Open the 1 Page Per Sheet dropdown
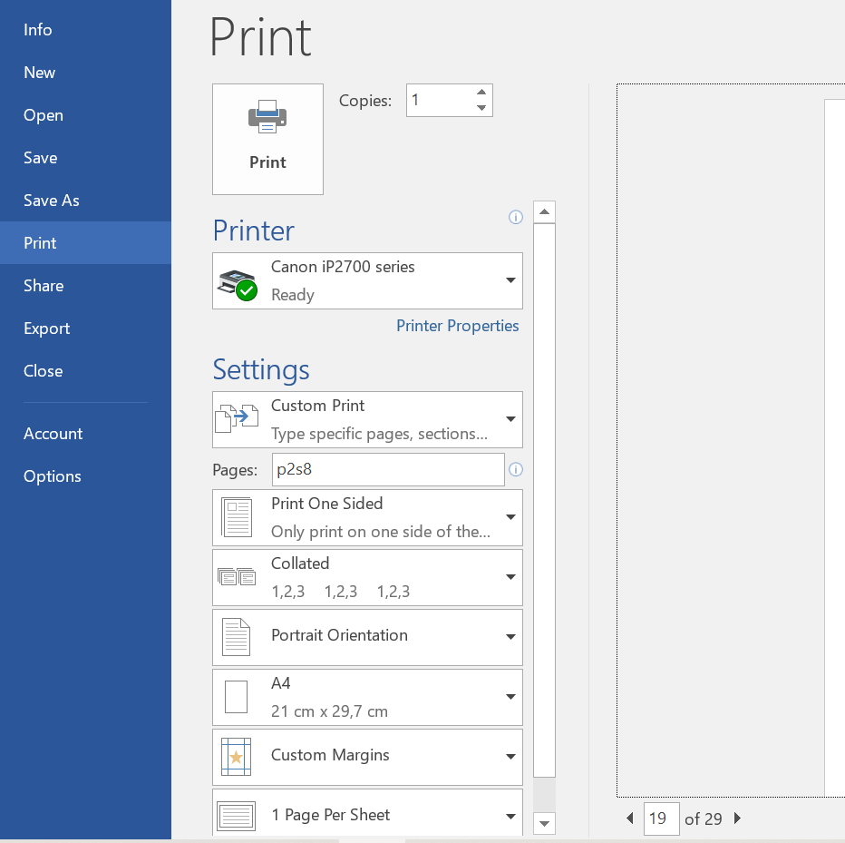Viewport: 845px width, 843px height. (x=367, y=813)
